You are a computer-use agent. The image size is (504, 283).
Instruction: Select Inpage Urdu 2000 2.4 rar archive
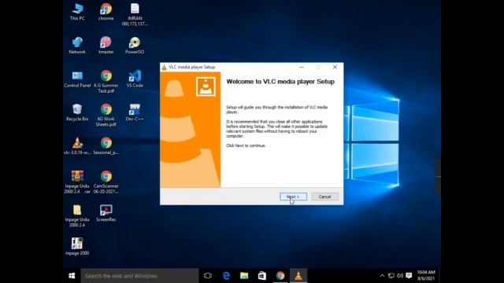click(77, 182)
